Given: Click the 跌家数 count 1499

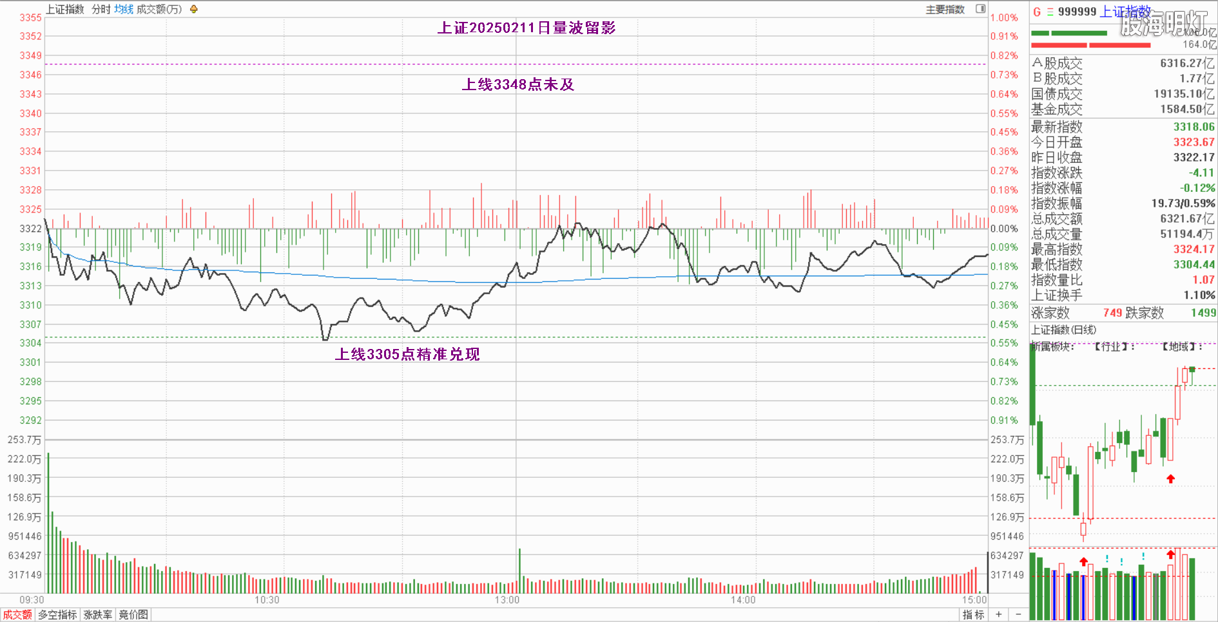Looking at the screenshot, I should click(x=1203, y=313).
